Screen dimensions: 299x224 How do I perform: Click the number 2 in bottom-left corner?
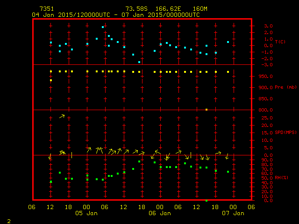click(x=8, y=220)
